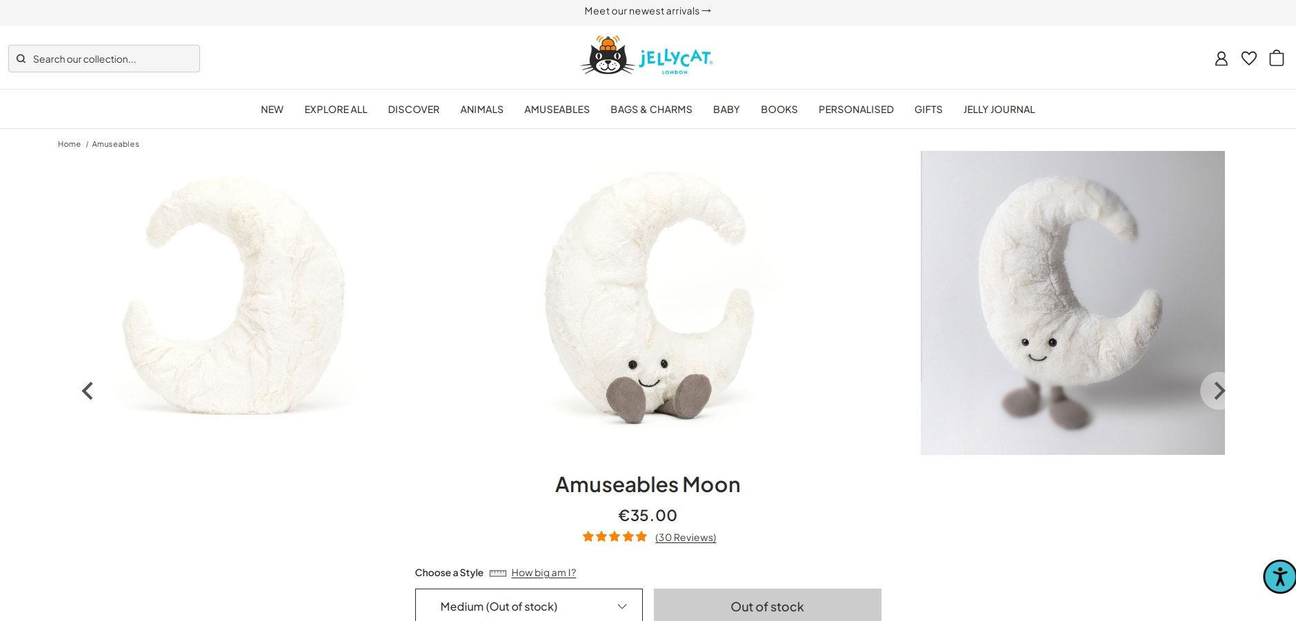Click the orange star rating
Image resolution: width=1296 pixels, height=621 pixels.
pyautogui.click(x=615, y=536)
